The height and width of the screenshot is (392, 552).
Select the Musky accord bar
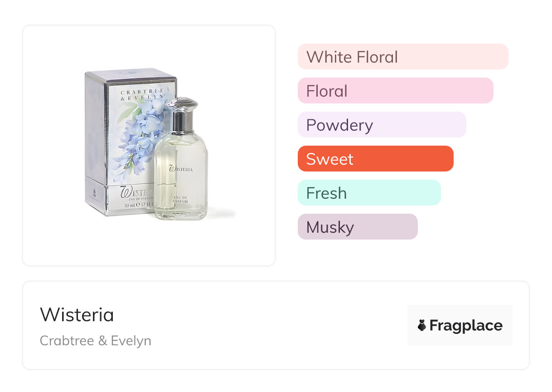[358, 227]
